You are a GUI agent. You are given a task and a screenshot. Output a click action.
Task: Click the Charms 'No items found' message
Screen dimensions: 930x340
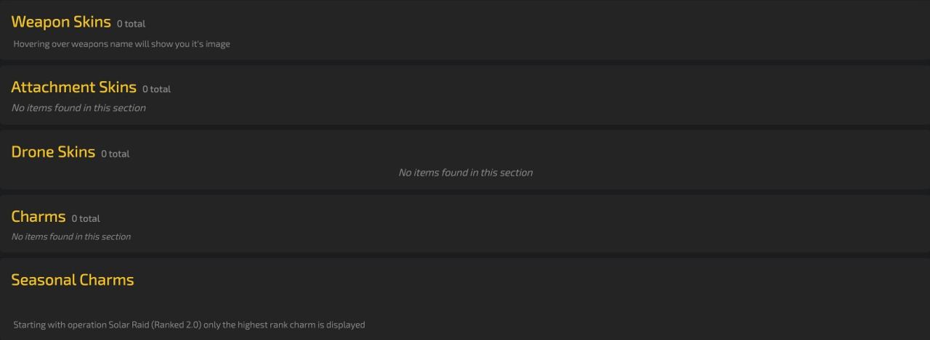point(71,237)
